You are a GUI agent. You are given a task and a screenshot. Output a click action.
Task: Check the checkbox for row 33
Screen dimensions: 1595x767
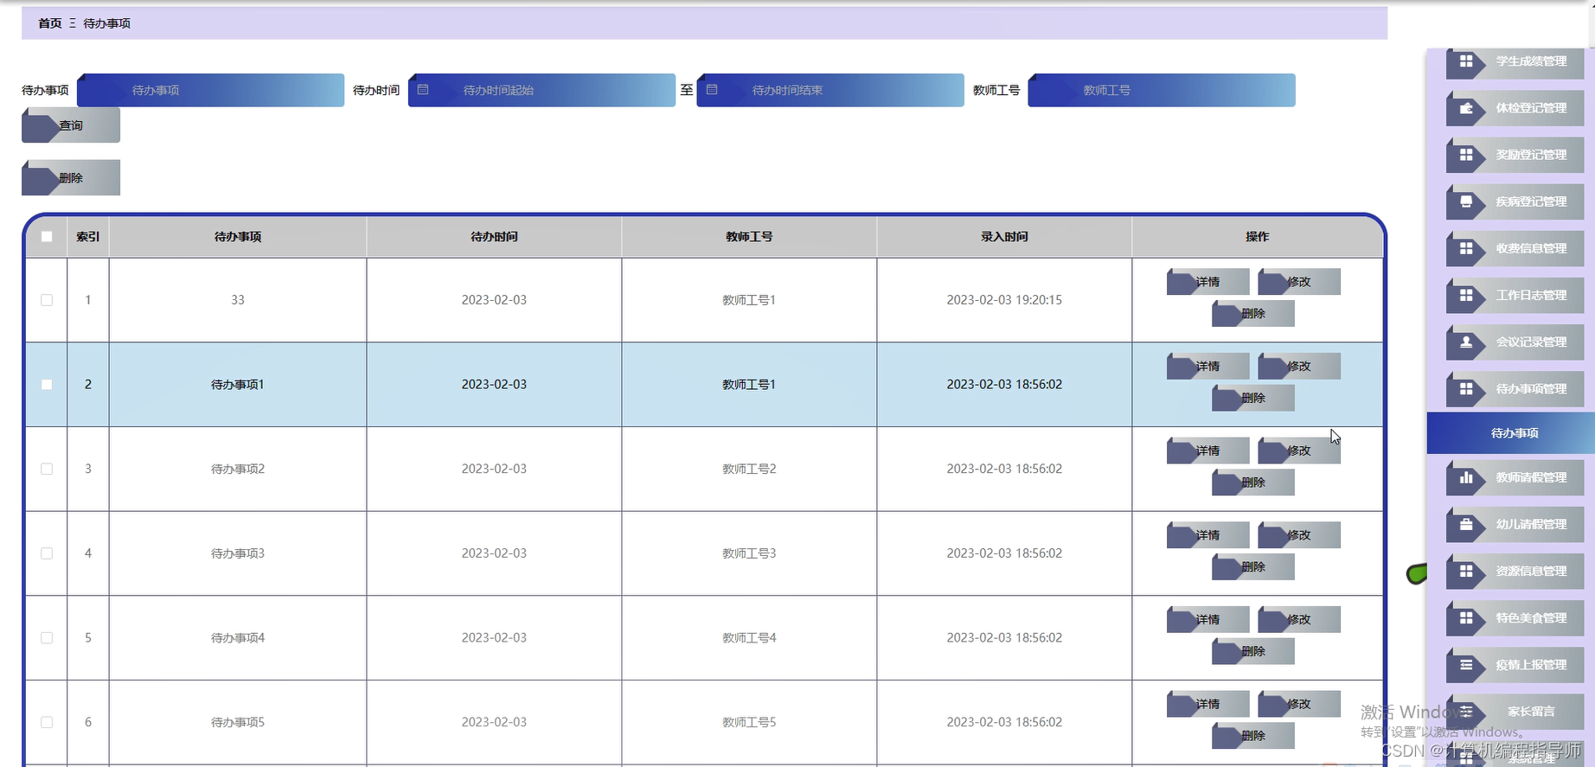[x=47, y=300]
